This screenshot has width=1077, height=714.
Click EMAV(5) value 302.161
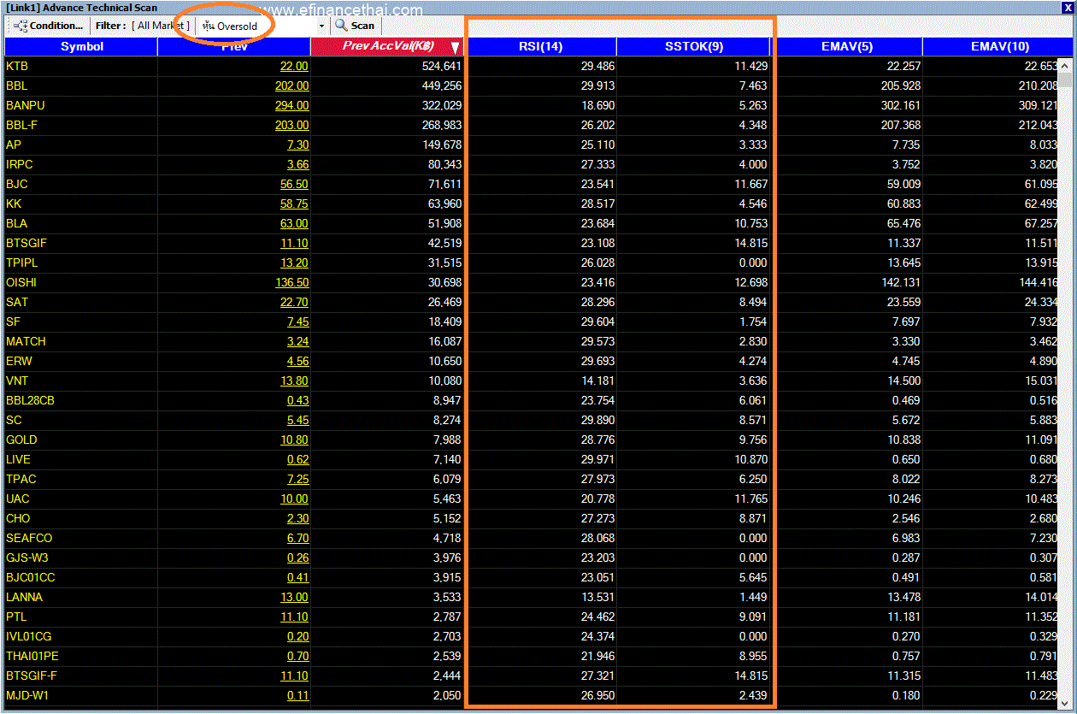pyautogui.click(x=901, y=105)
